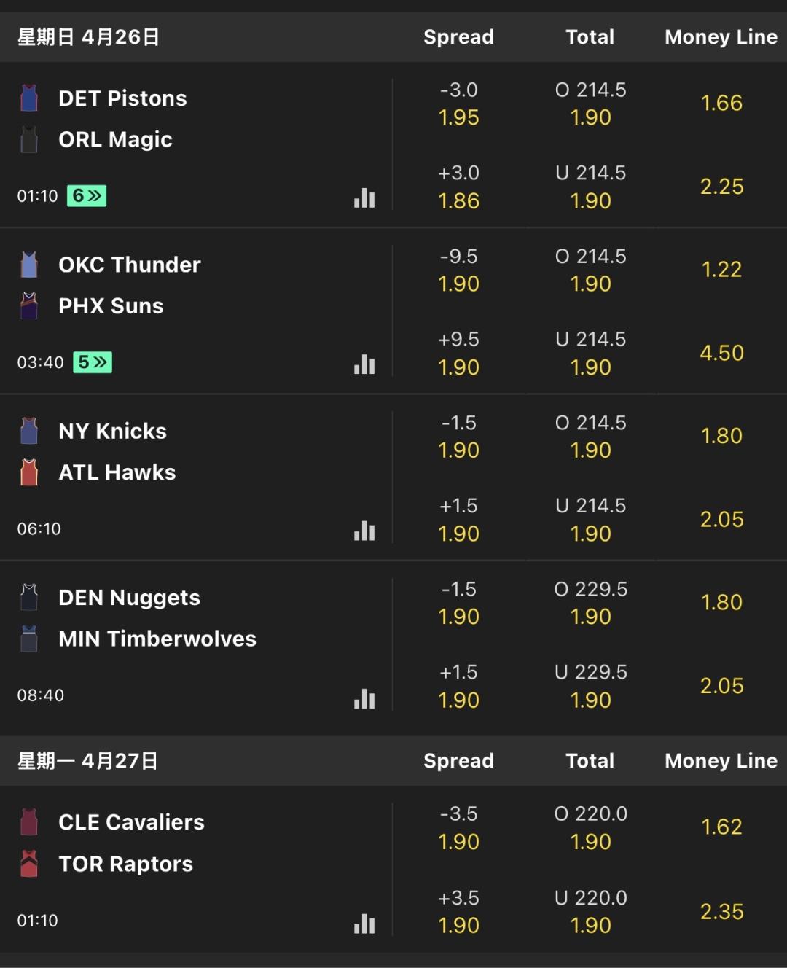Expand the 5 more markets badge
Image resolution: width=787 pixels, height=968 pixels.
[93, 362]
